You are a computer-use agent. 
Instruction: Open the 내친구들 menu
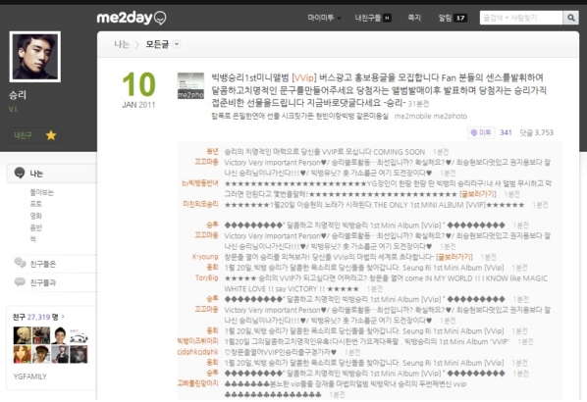click(368, 18)
